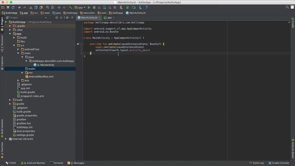This screenshot has width=295, height=166.
Task: Toggle the Build Variants side tab
Action: 2,128
